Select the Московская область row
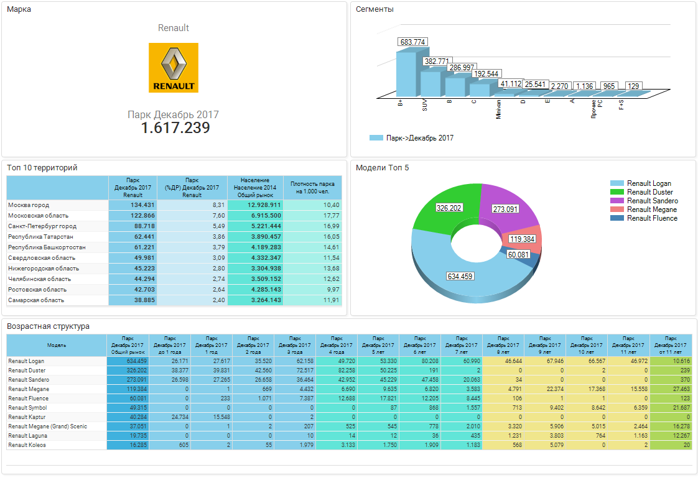This screenshot has width=698, height=493. pos(174,216)
